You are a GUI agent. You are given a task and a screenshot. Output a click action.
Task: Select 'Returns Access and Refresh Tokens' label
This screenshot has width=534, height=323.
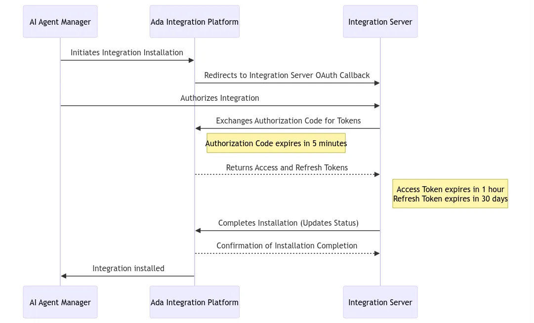(287, 168)
